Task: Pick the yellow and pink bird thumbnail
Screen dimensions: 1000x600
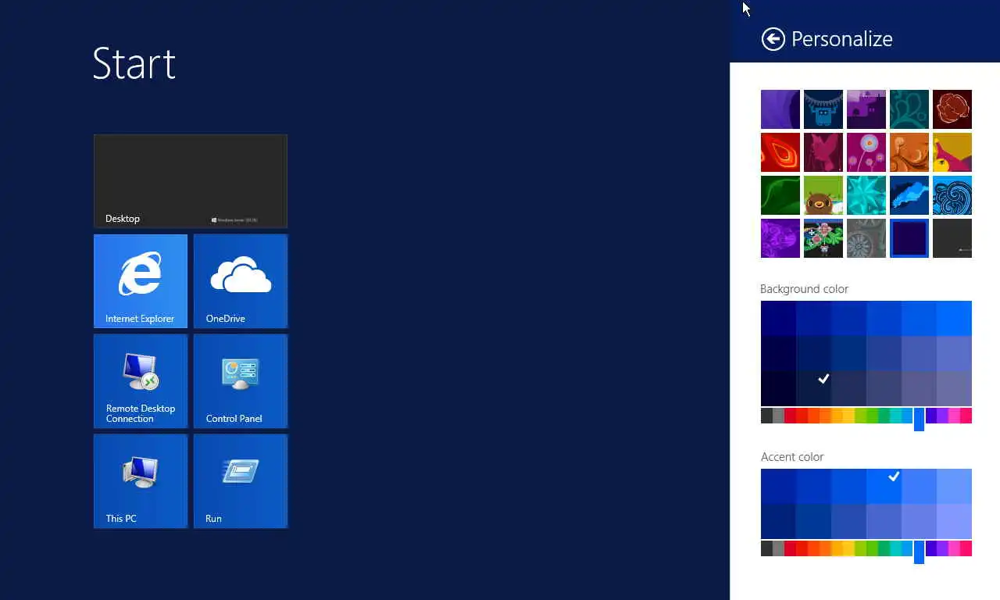Action: pyautogui.click(x=952, y=152)
